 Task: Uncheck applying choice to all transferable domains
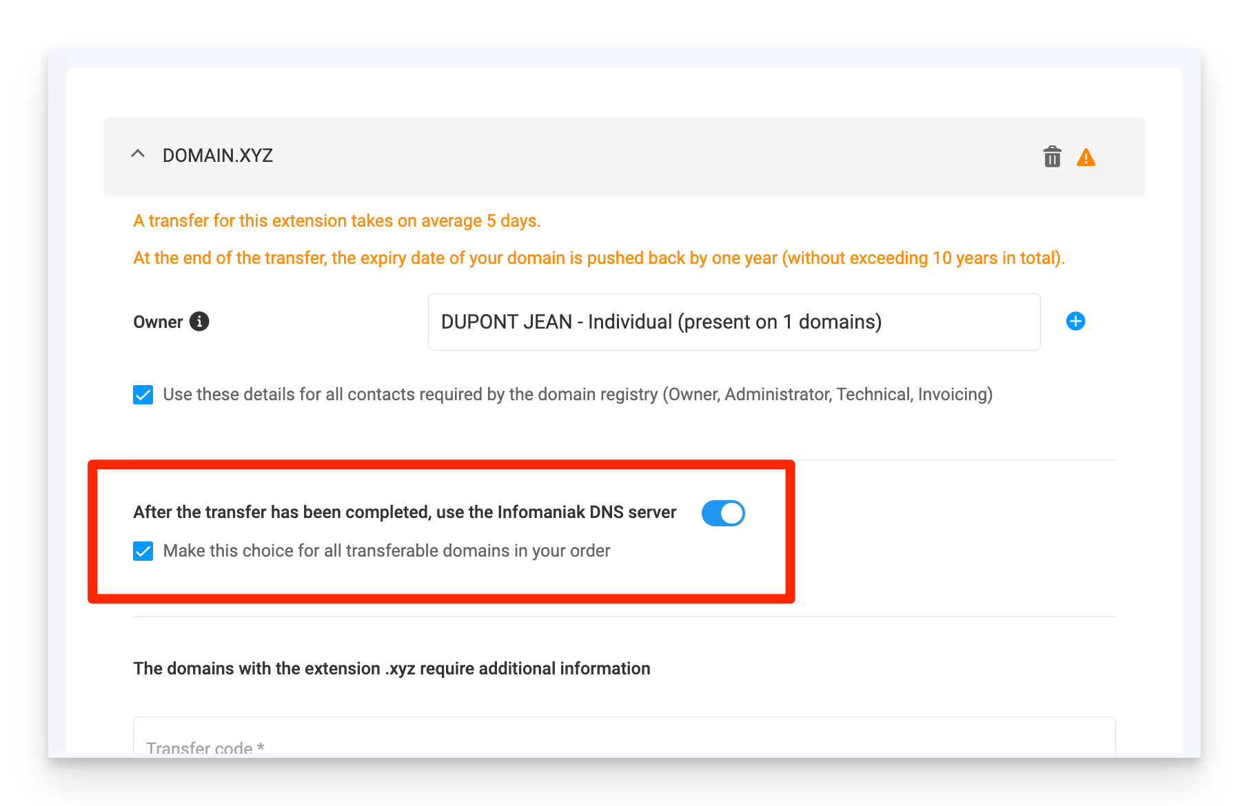tap(143, 550)
